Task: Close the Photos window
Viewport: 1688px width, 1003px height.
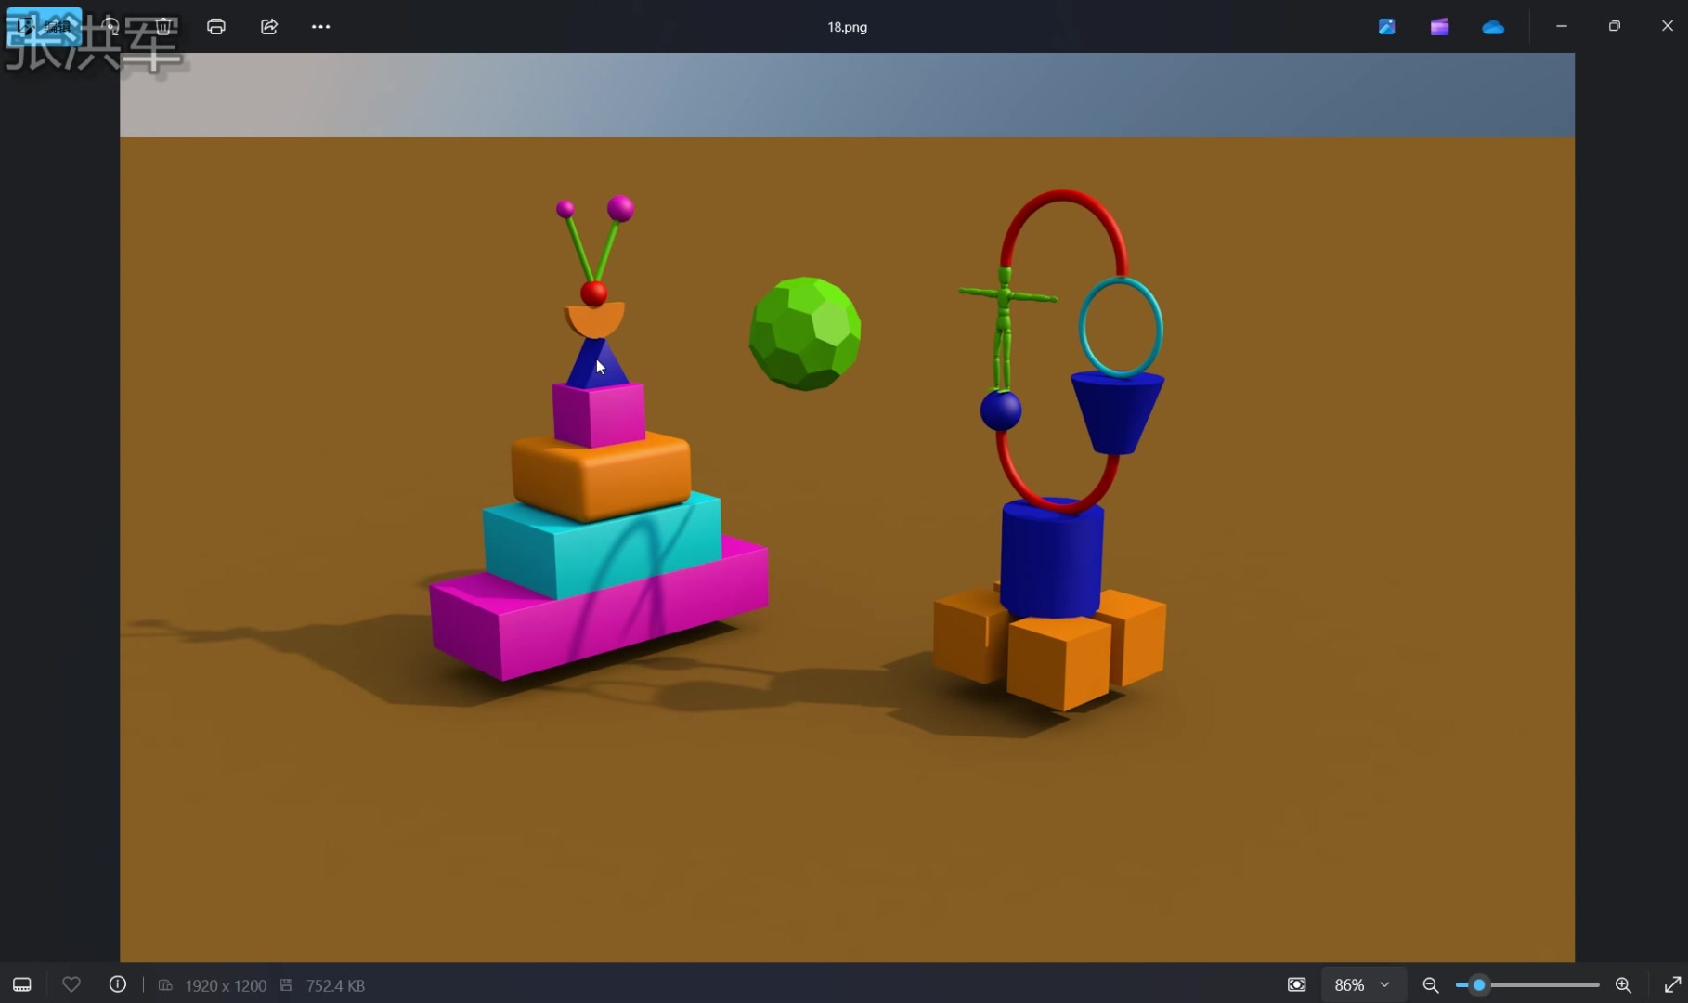Action: (1667, 26)
